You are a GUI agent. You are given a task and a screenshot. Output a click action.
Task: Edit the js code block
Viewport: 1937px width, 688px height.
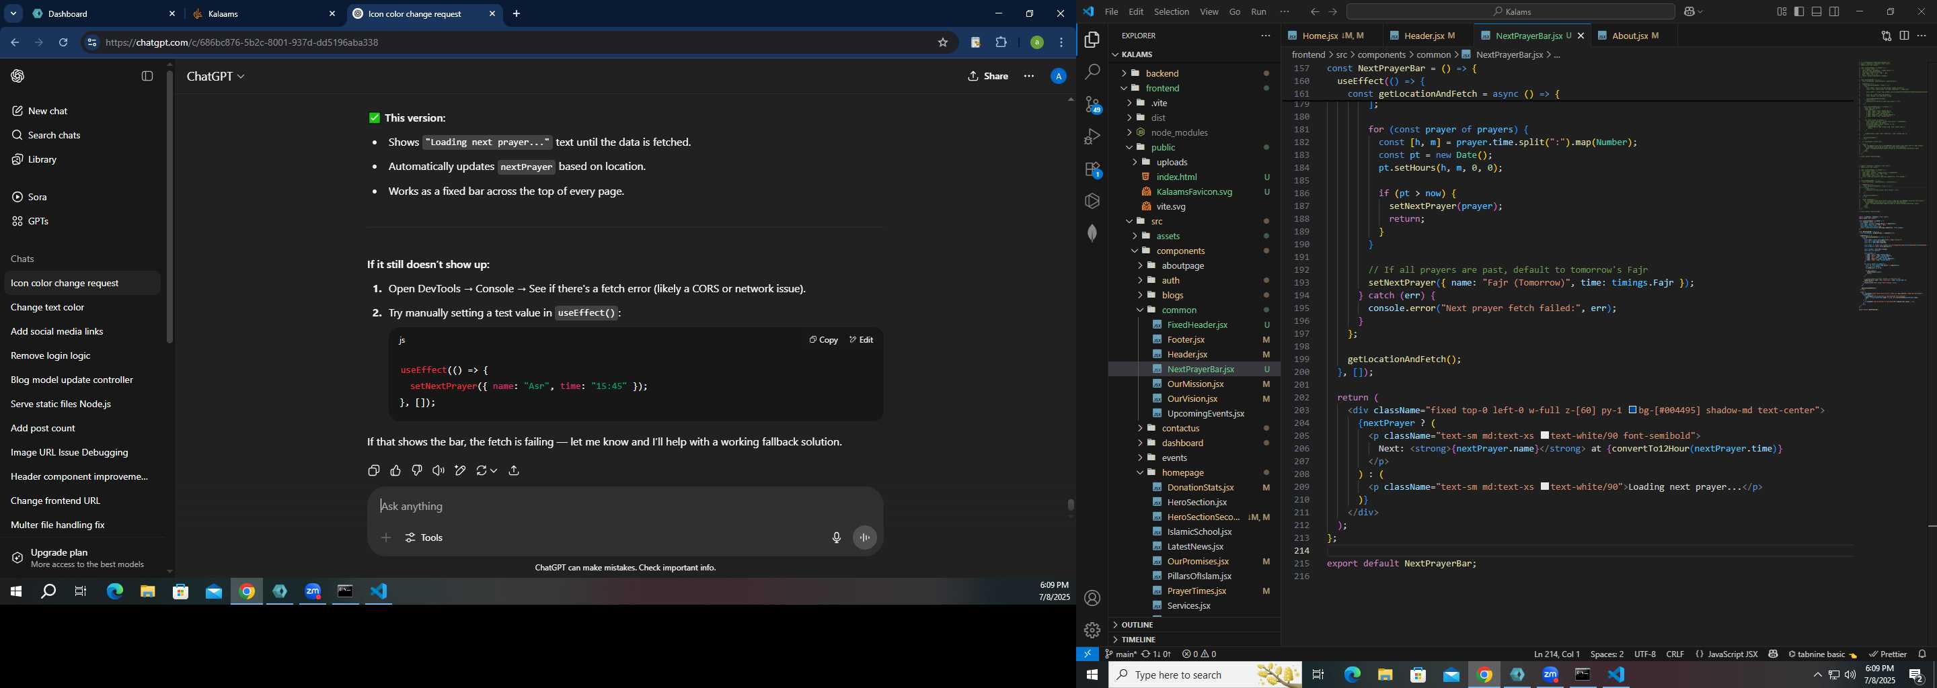[862, 339]
